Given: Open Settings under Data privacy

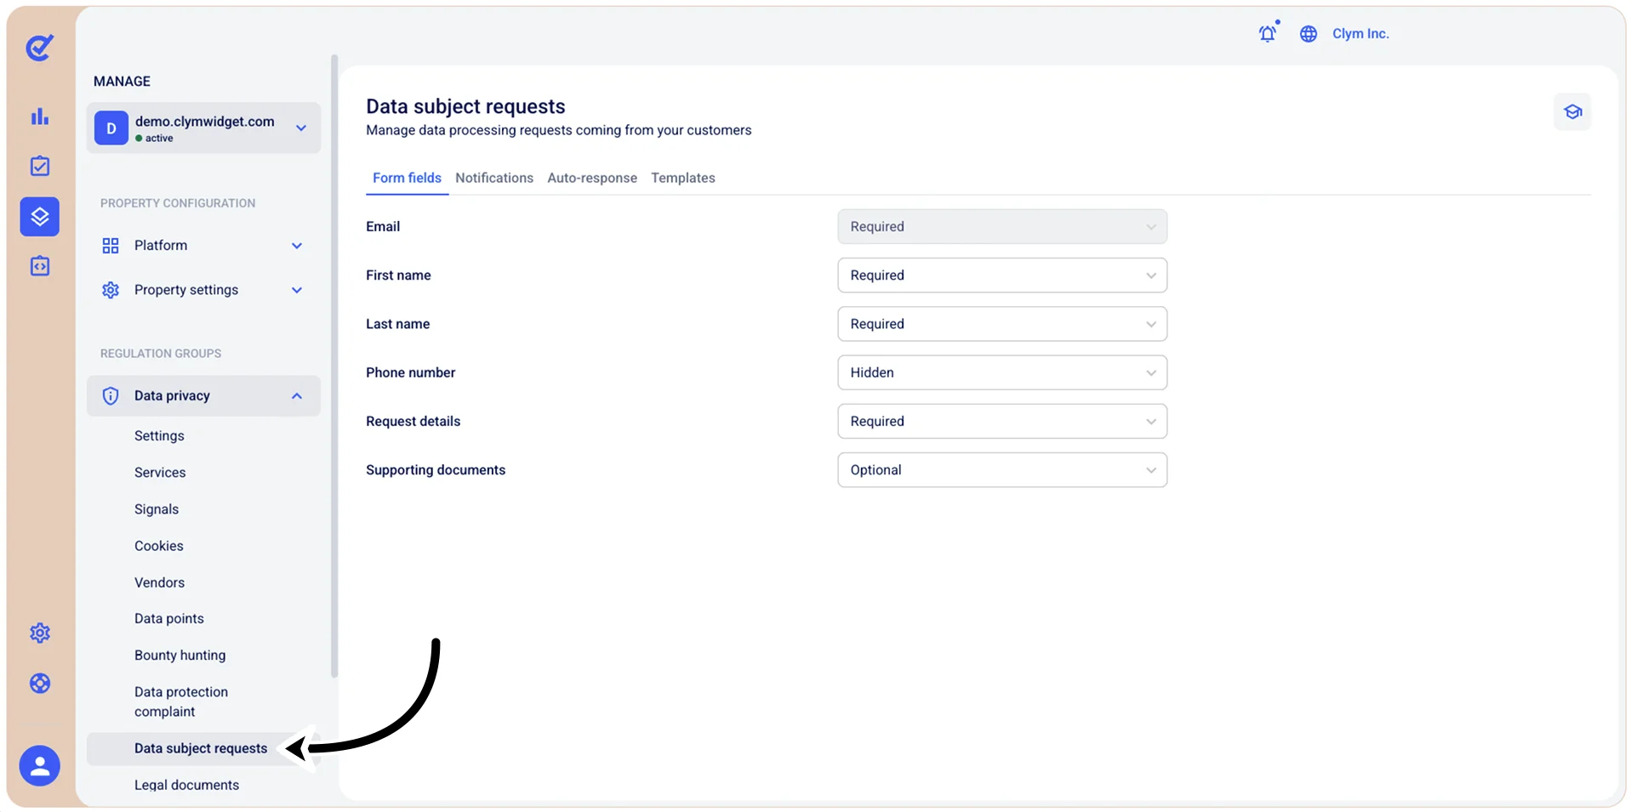Looking at the screenshot, I should pos(159,435).
